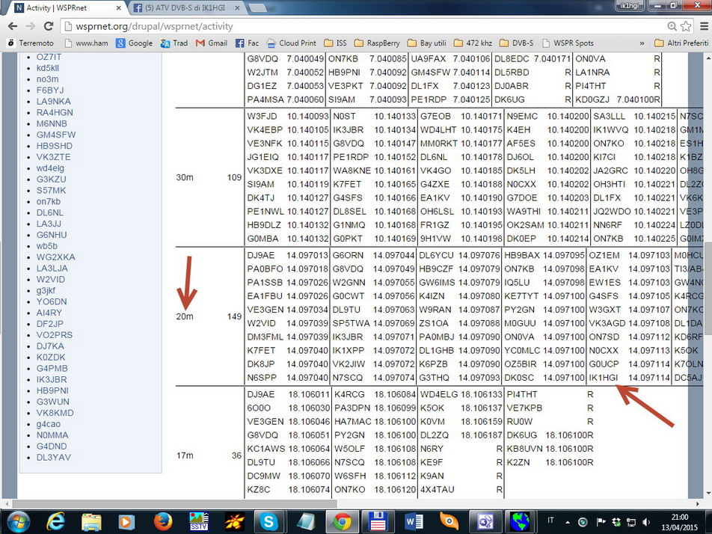Click the vertical scrollbar down arrow
Screen dimensions: 712x534
(x=708, y=494)
